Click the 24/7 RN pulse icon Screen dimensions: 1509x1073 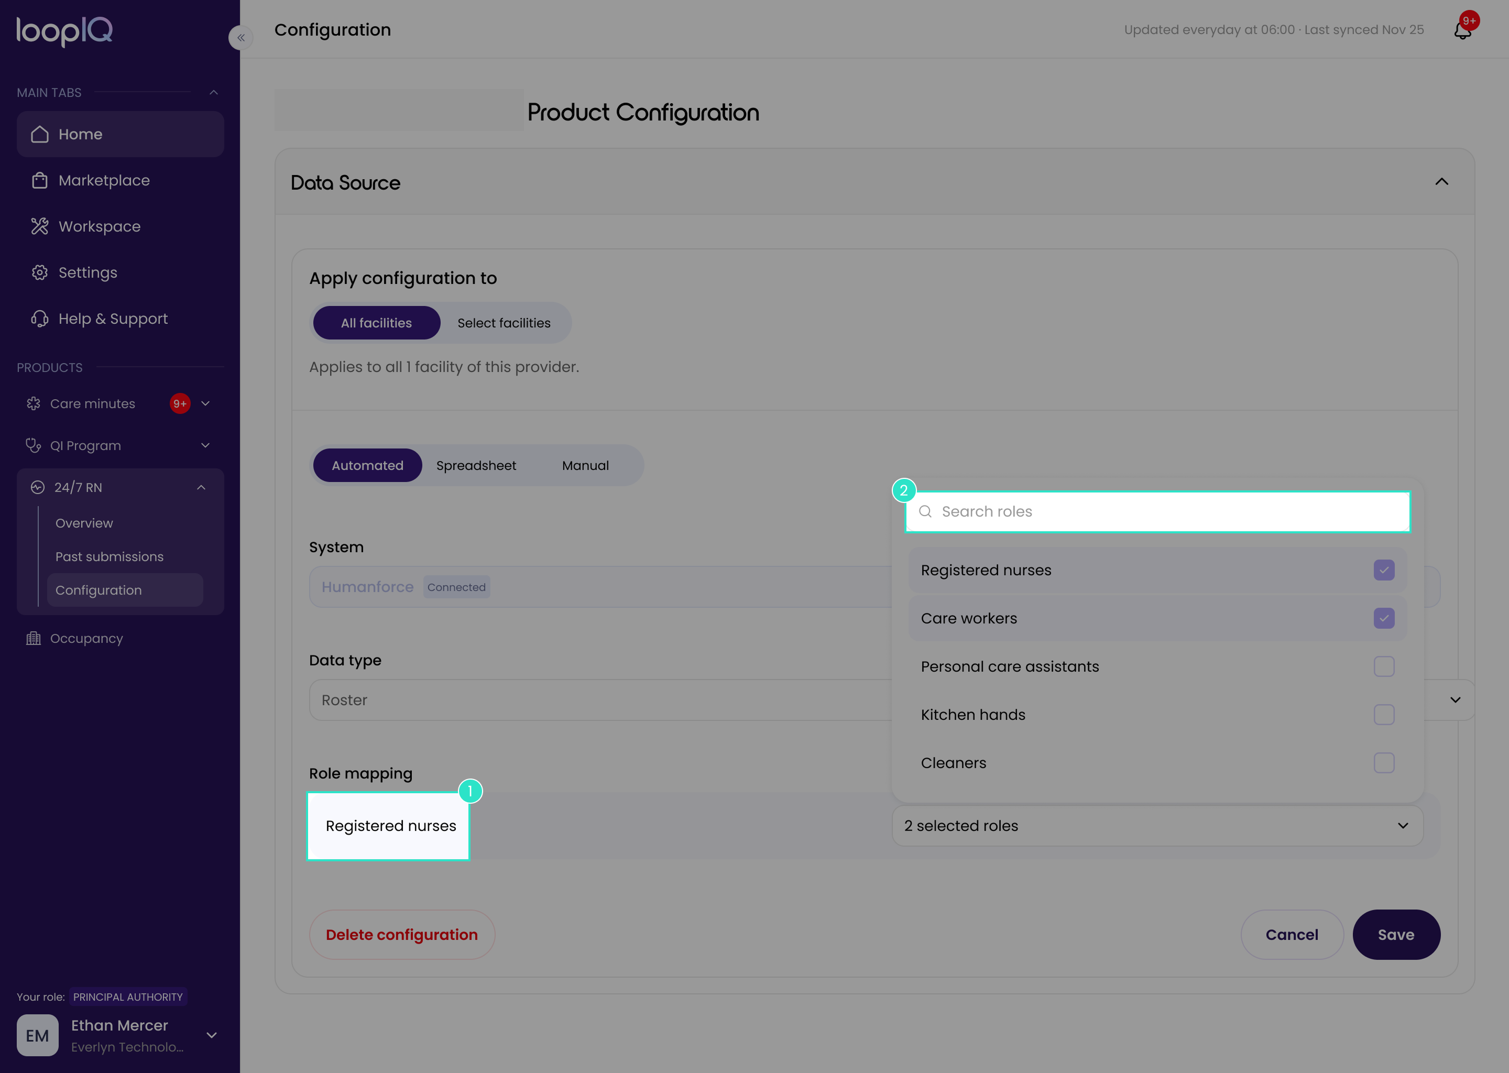pos(38,488)
